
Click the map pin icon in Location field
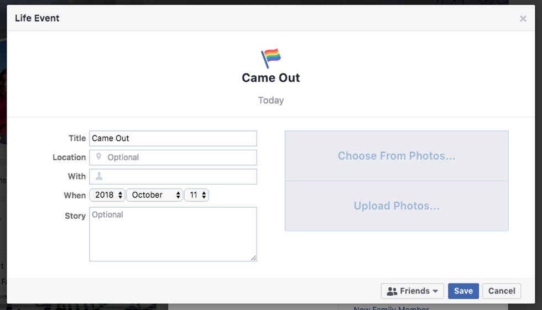[x=99, y=157]
